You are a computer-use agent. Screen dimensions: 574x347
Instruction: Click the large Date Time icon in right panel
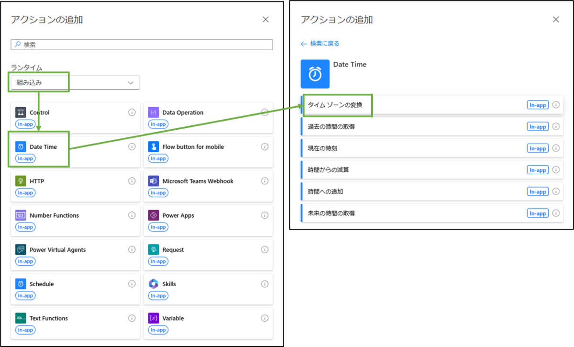pos(315,74)
